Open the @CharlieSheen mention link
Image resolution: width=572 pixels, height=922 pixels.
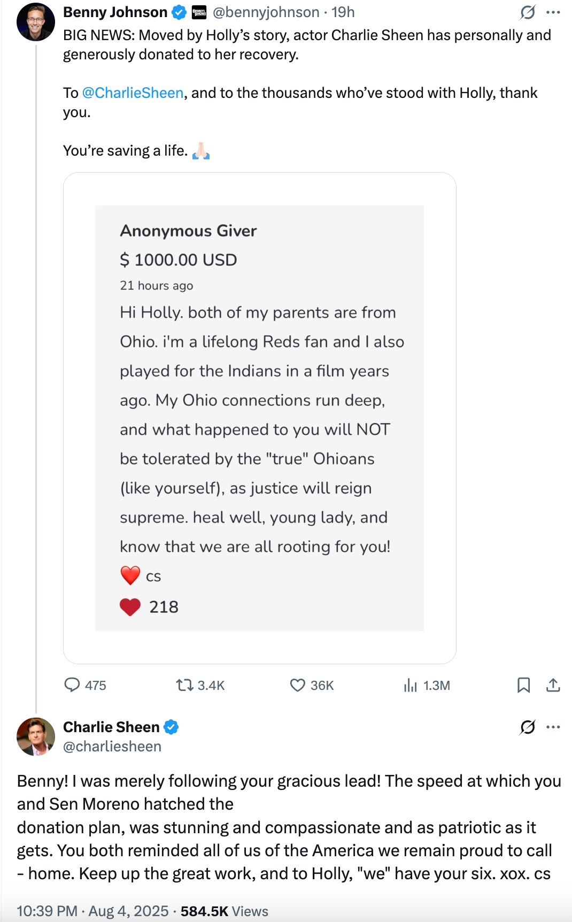[133, 93]
